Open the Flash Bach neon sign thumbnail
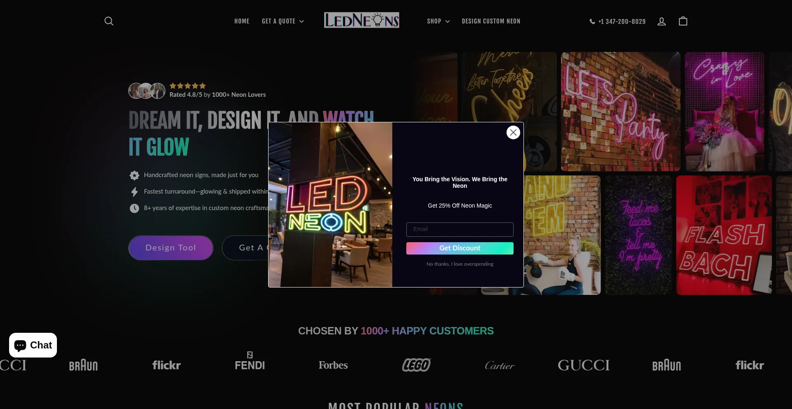 pyautogui.click(x=724, y=235)
